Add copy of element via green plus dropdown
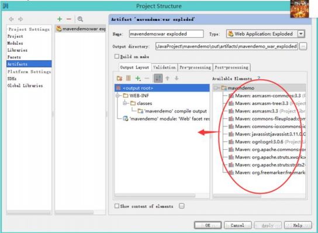Viewport: 318px width, 233px height. tap(138, 78)
